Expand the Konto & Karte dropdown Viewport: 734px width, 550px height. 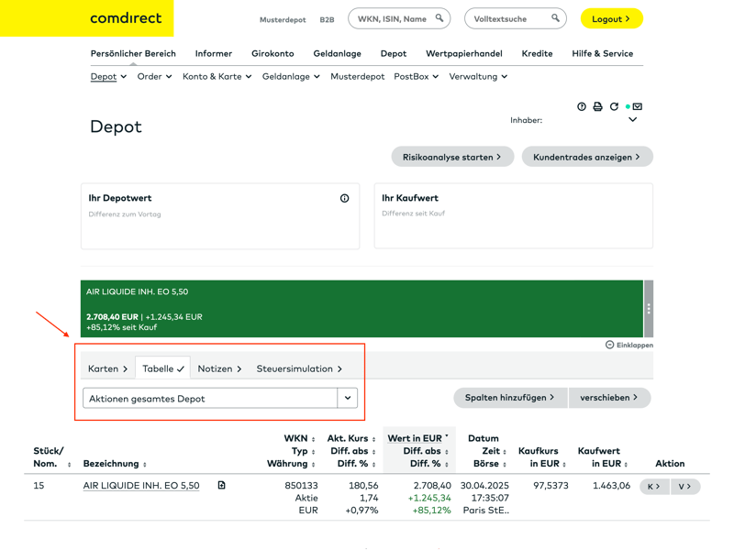pos(249,77)
